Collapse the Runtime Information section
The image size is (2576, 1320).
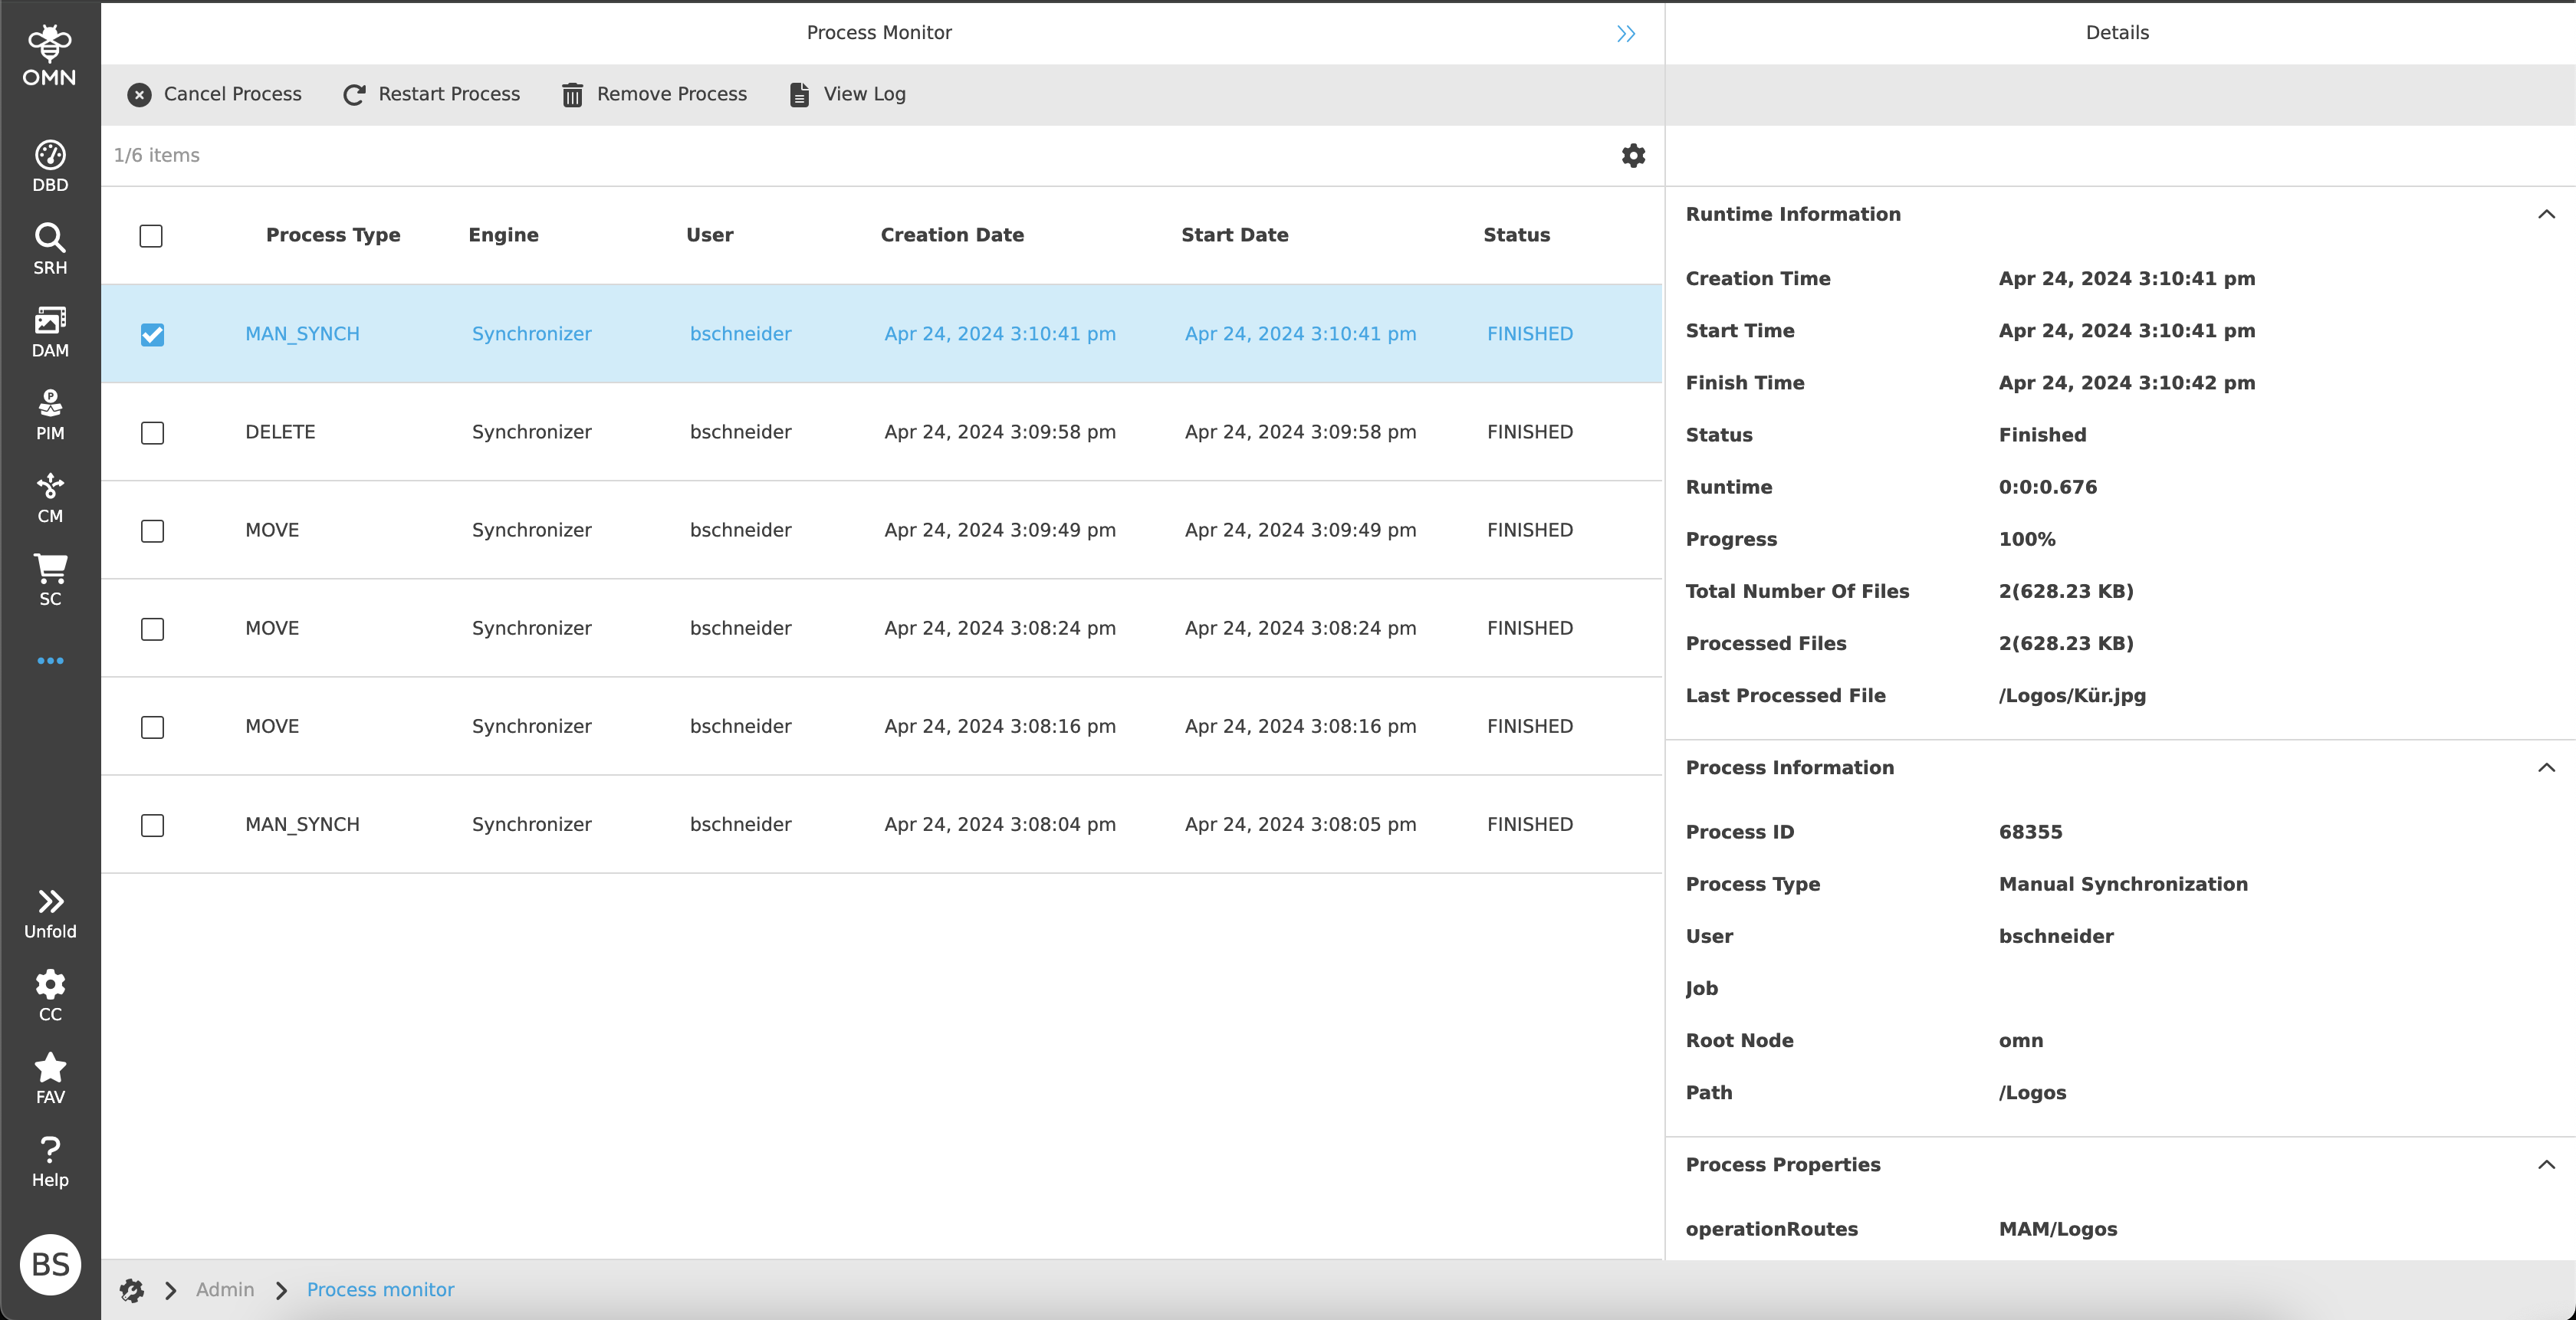2546,214
